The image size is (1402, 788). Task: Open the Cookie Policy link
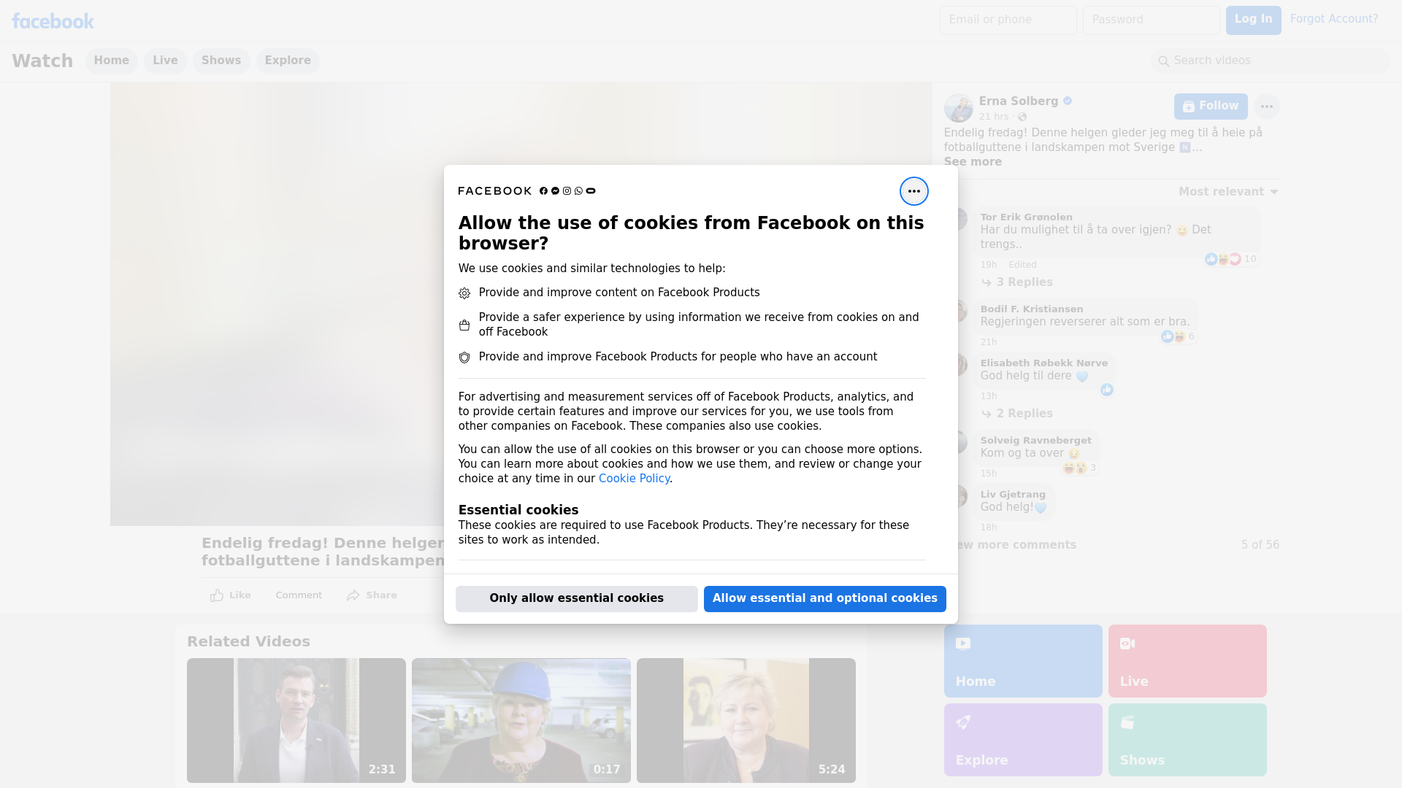click(634, 479)
